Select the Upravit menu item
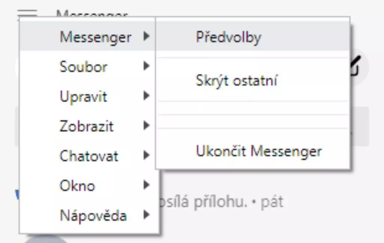384x243 pixels. pyautogui.click(x=83, y=97)
